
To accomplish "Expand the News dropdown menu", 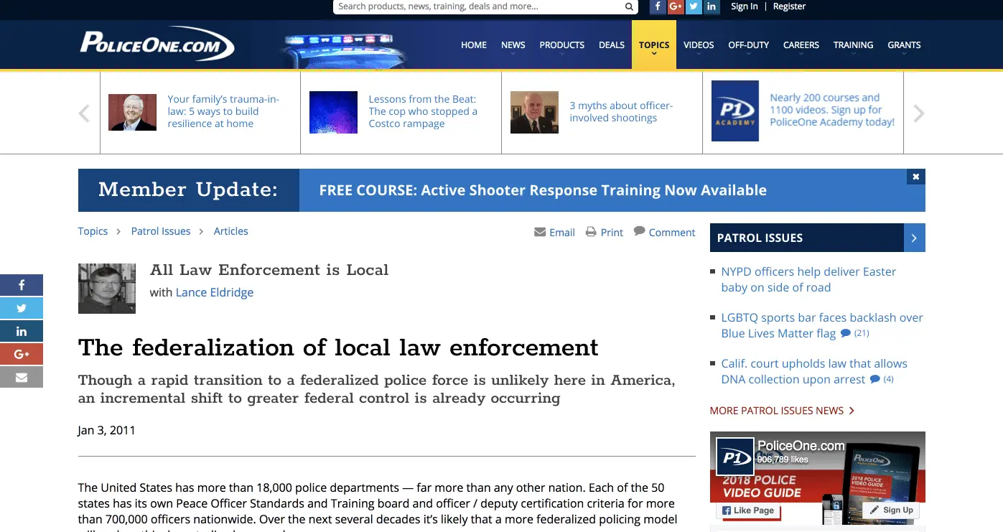I will pos(513,45).
